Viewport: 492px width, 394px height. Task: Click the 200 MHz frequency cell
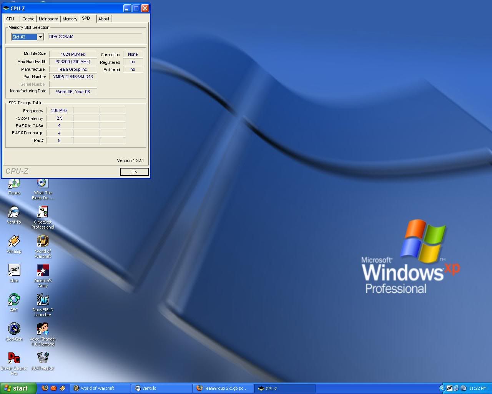[60, 110]
